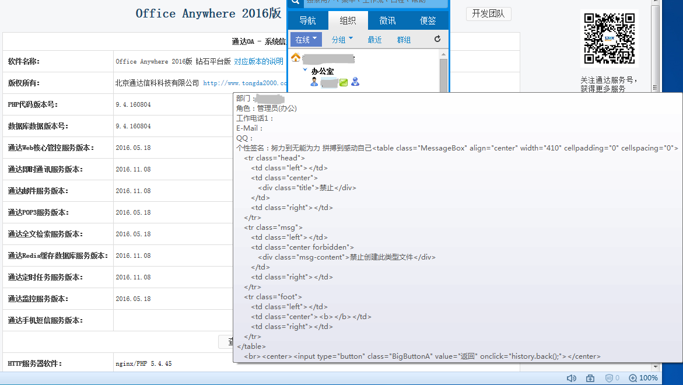Click the 通达Redis缓存数据库服务版本 label
The image size is (683, 385).
click(x=58, y=256)
